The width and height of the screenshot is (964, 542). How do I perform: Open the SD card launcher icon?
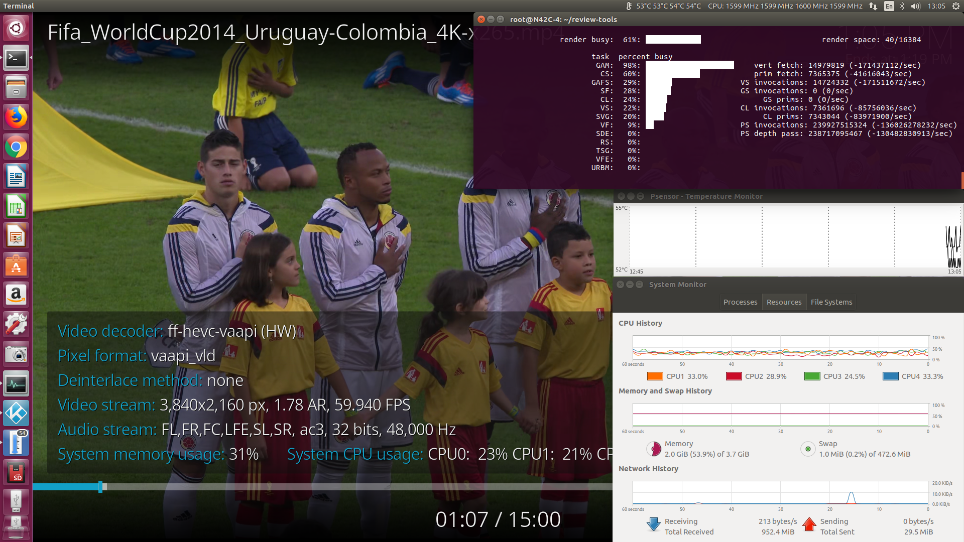[16, 473]
